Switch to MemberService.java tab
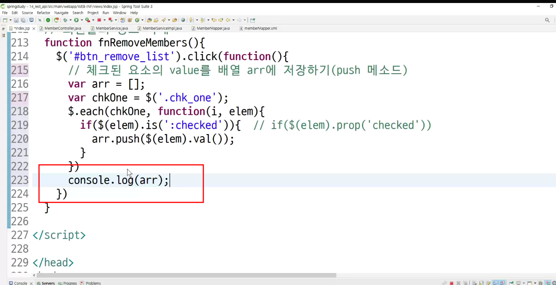Viewport: 556px width, 285px height. point(109,28)
